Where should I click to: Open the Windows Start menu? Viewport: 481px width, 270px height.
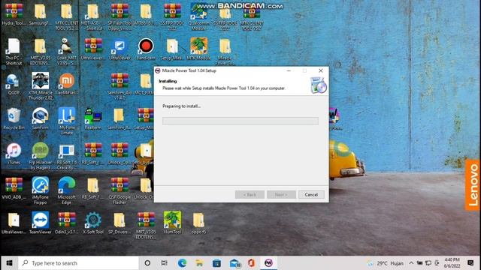tap(9, 263)
